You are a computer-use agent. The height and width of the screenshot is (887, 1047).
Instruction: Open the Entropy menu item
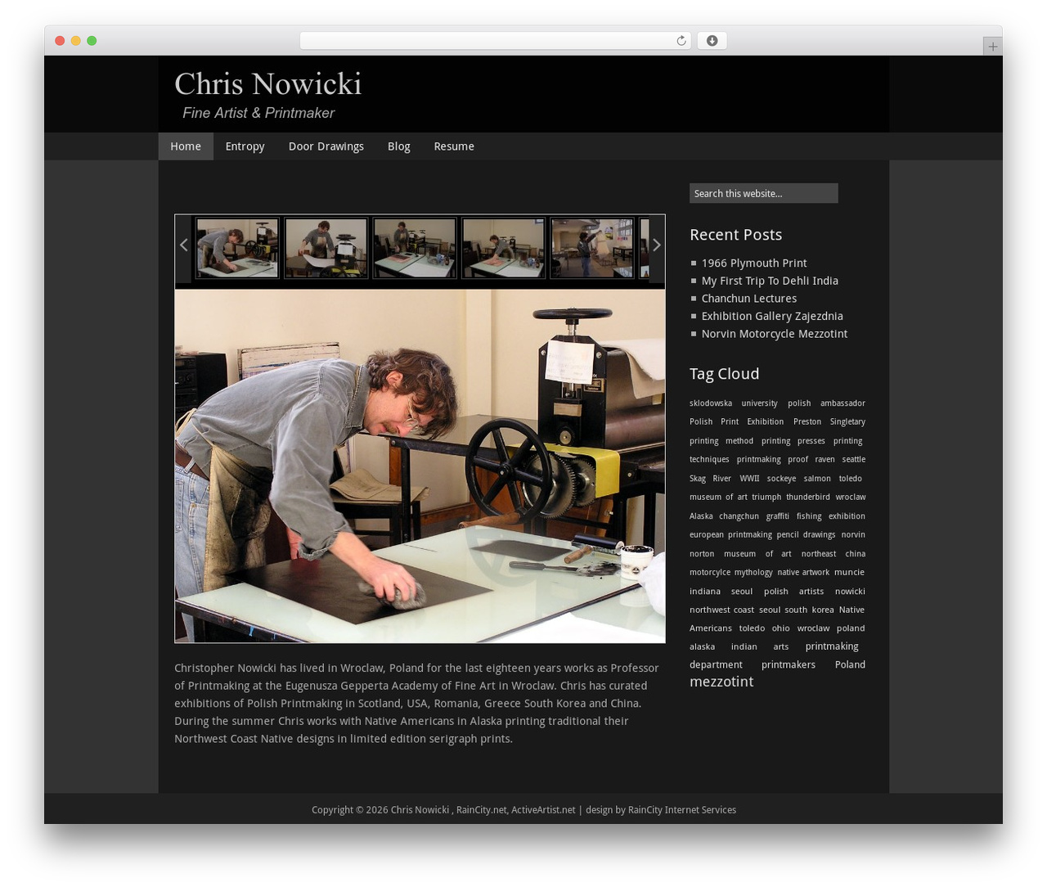pyautogui.click(x=245, y=146)
